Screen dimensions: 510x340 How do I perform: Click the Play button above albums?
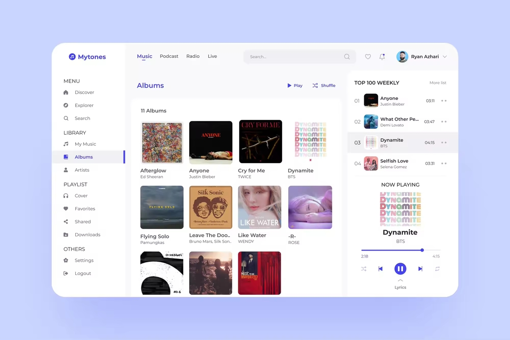[295, 85]
